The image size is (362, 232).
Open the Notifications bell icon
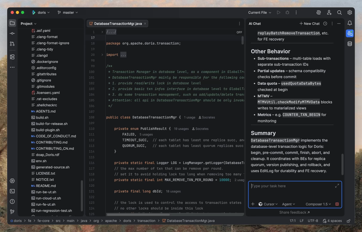[349, 23]
